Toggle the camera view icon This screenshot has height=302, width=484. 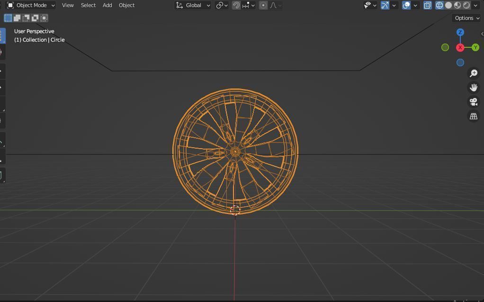pyautogui.click(x=473, y=101)
